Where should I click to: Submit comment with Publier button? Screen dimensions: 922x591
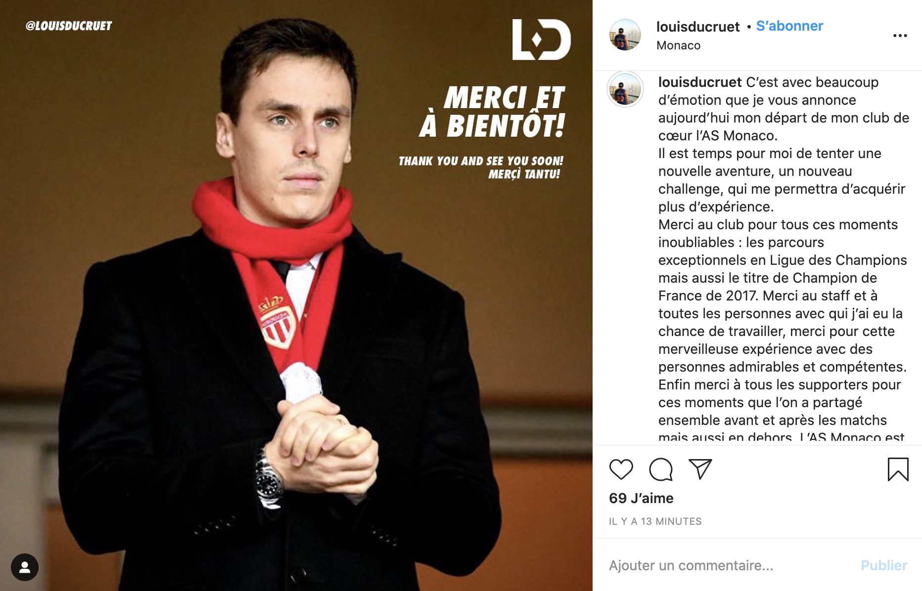[884, 565]
